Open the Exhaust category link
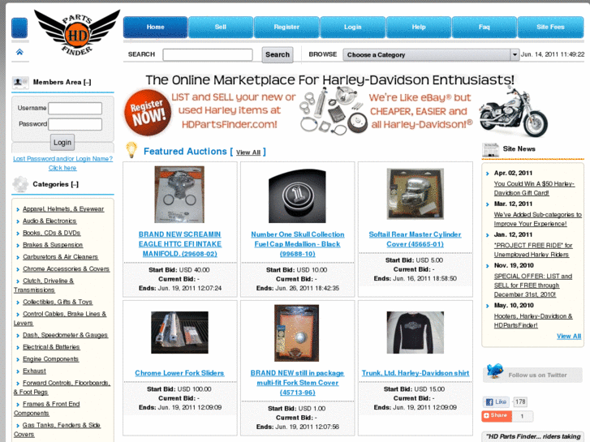Viewport: 590px width, 442px height. click(x=34, y=371)
